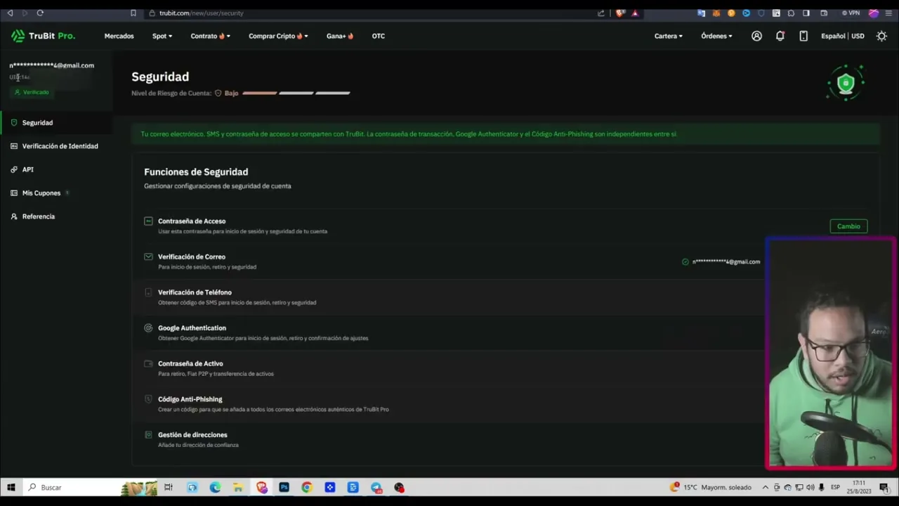This screenshot has height=506, width=899.
Task: Expand the Spot dropdown menu
Action: 162,36
